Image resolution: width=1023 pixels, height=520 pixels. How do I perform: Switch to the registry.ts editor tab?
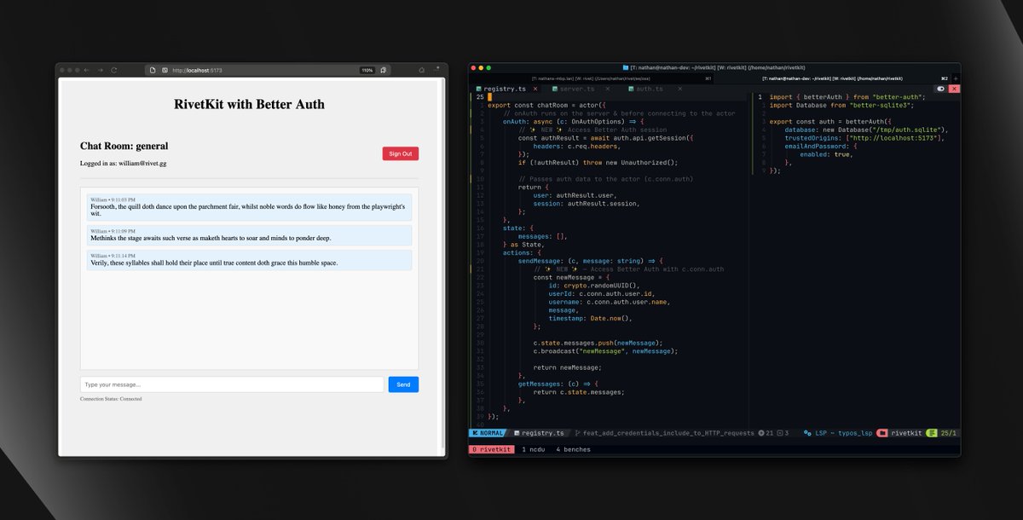(505, 89)
